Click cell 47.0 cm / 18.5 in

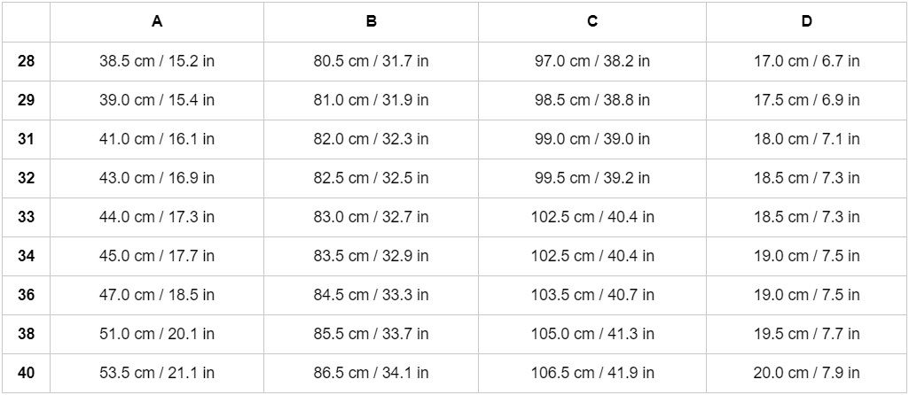[x=157, y=295]
